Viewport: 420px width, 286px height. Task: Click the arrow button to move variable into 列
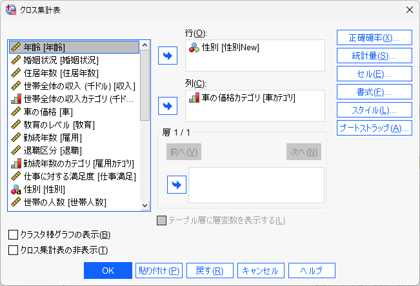168,106
